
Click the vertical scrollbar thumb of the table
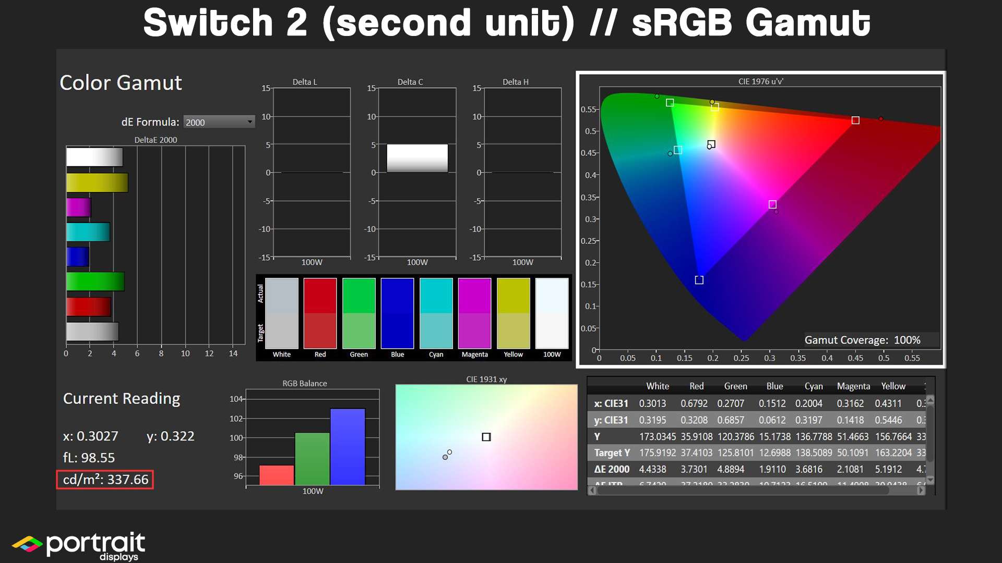click(930, 433)
